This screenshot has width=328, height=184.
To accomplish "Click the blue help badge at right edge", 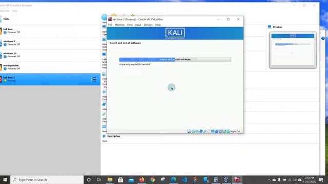I will pyautogui.click(x=323, y=38).
